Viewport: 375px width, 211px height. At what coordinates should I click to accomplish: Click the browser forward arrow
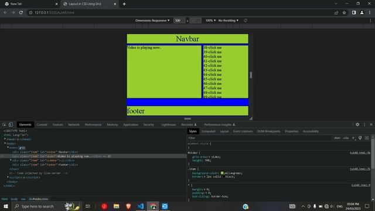coord(13,12)
